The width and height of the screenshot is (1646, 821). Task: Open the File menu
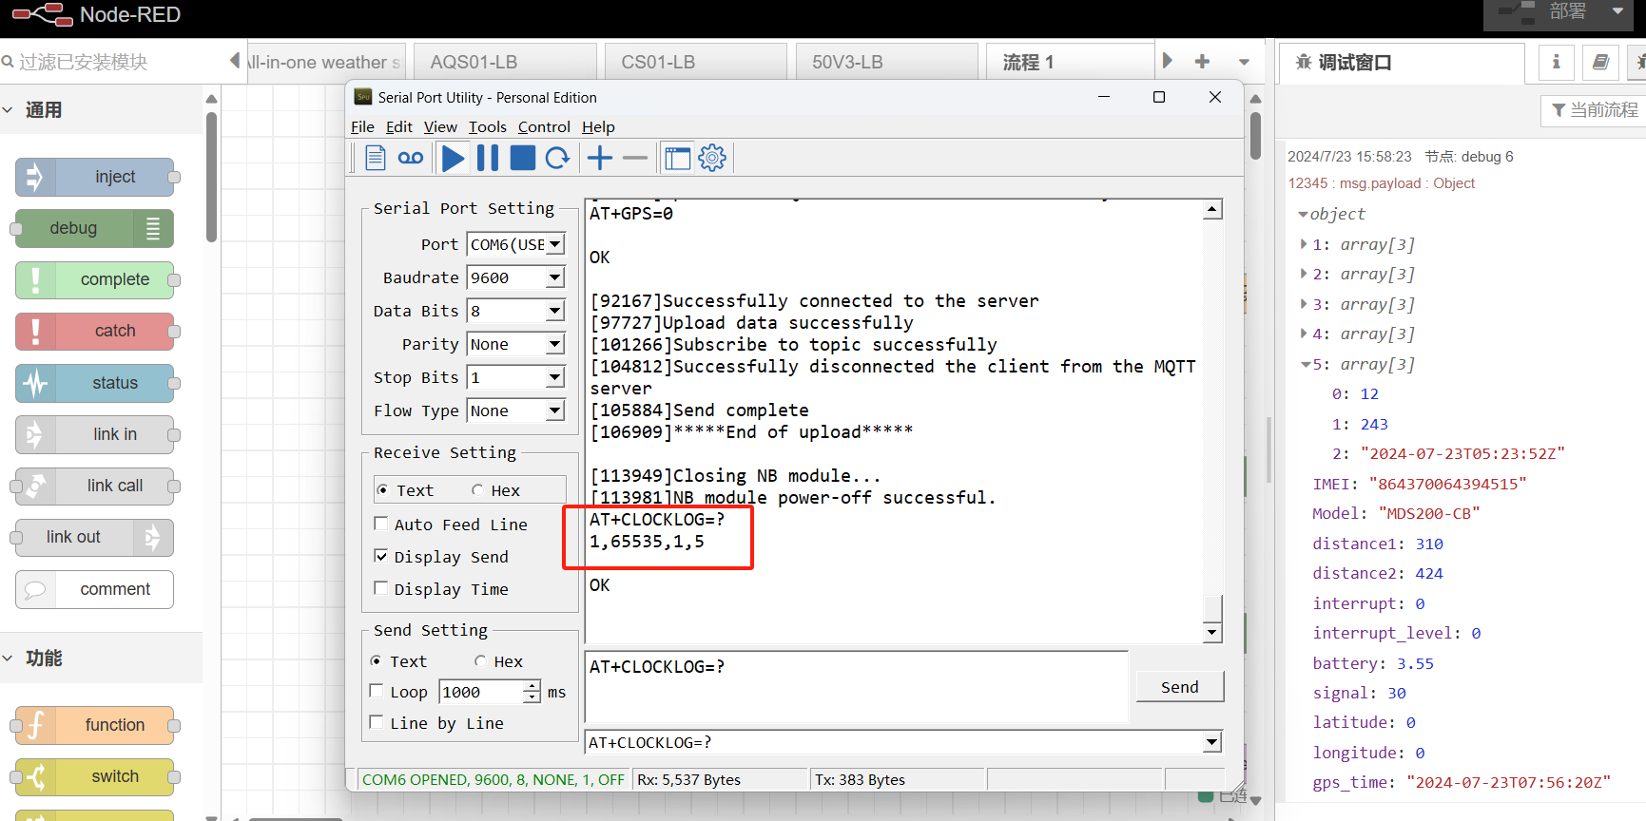(362, 126)
